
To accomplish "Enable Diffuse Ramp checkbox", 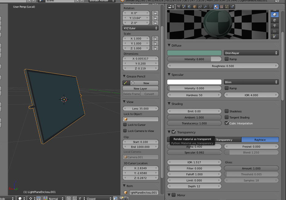I will coord(226,59).
